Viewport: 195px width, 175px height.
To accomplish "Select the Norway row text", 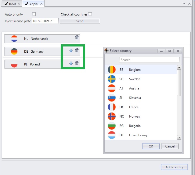I will tap(134, 116).
